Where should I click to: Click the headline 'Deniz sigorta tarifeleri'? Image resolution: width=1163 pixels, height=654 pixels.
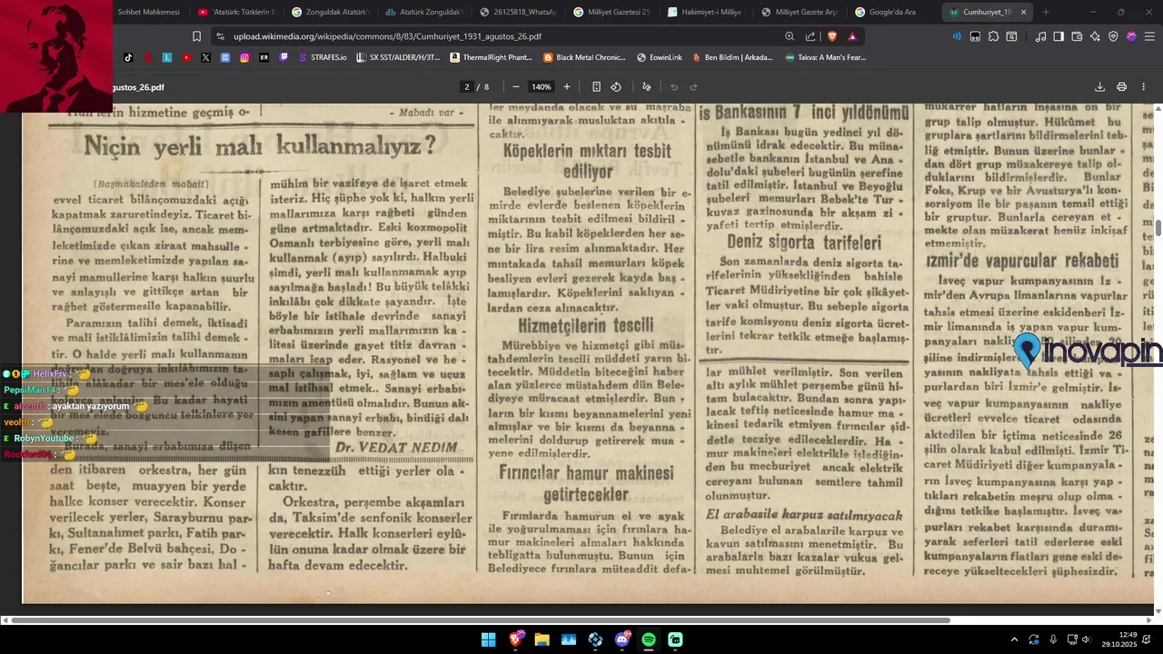point(803,243)
